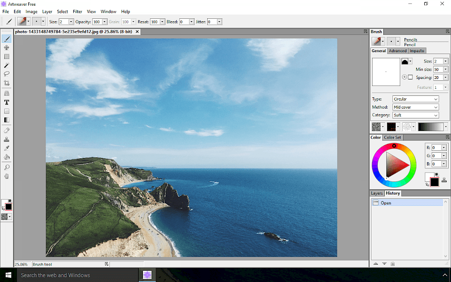Select the Paint Bucket fill tool

[6, 157]
